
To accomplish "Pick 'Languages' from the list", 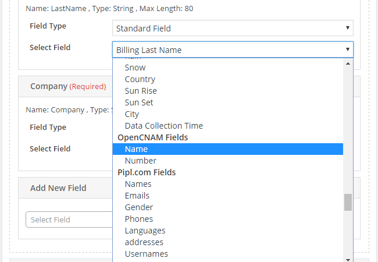I will point(145,231).
